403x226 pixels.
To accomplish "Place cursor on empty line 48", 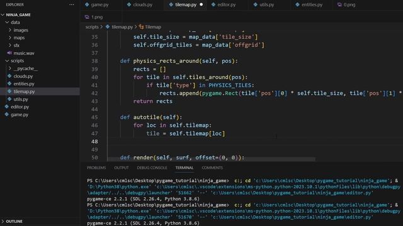I will coord(254,141).
